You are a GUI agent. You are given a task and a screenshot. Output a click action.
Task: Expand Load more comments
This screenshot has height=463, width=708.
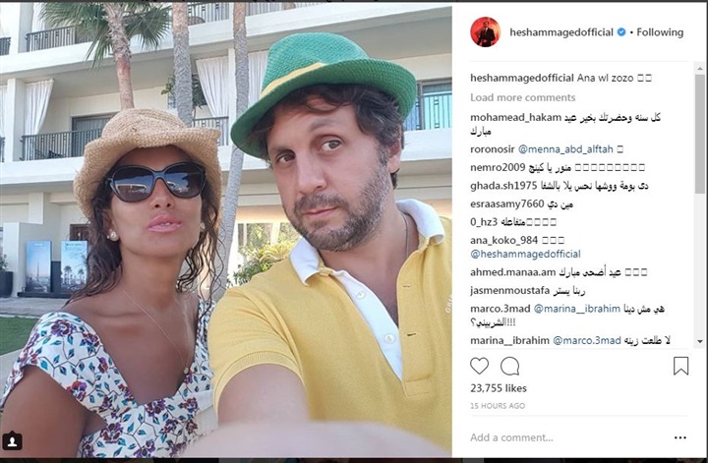point(522,97)
